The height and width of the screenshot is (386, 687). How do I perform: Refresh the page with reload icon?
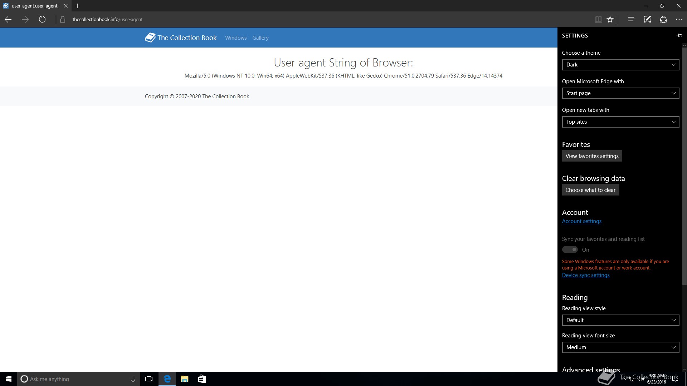[x=42, y=19]
